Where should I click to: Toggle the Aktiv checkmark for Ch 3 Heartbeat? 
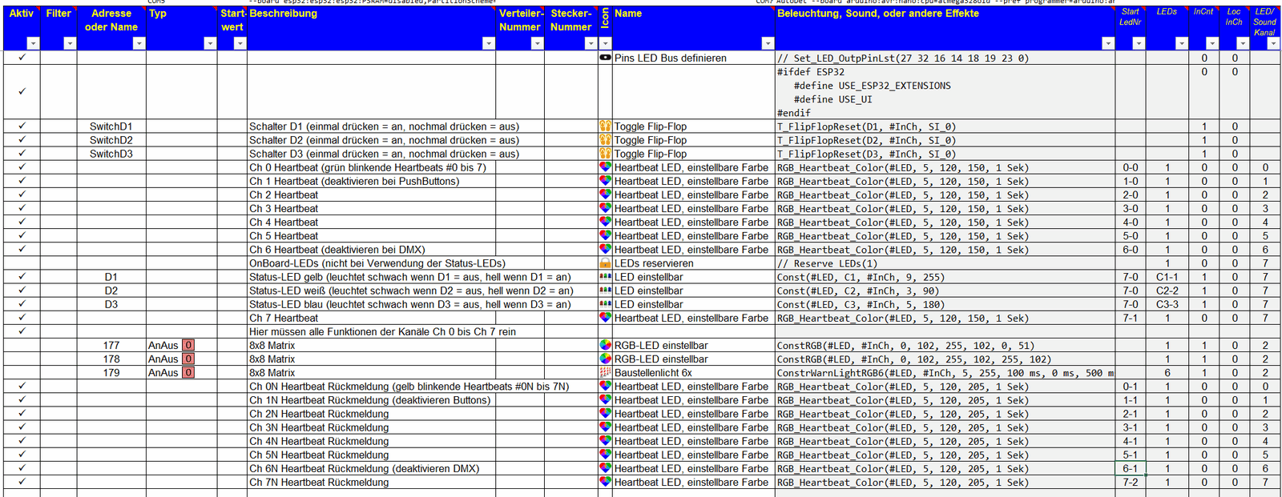coord(22,209)
